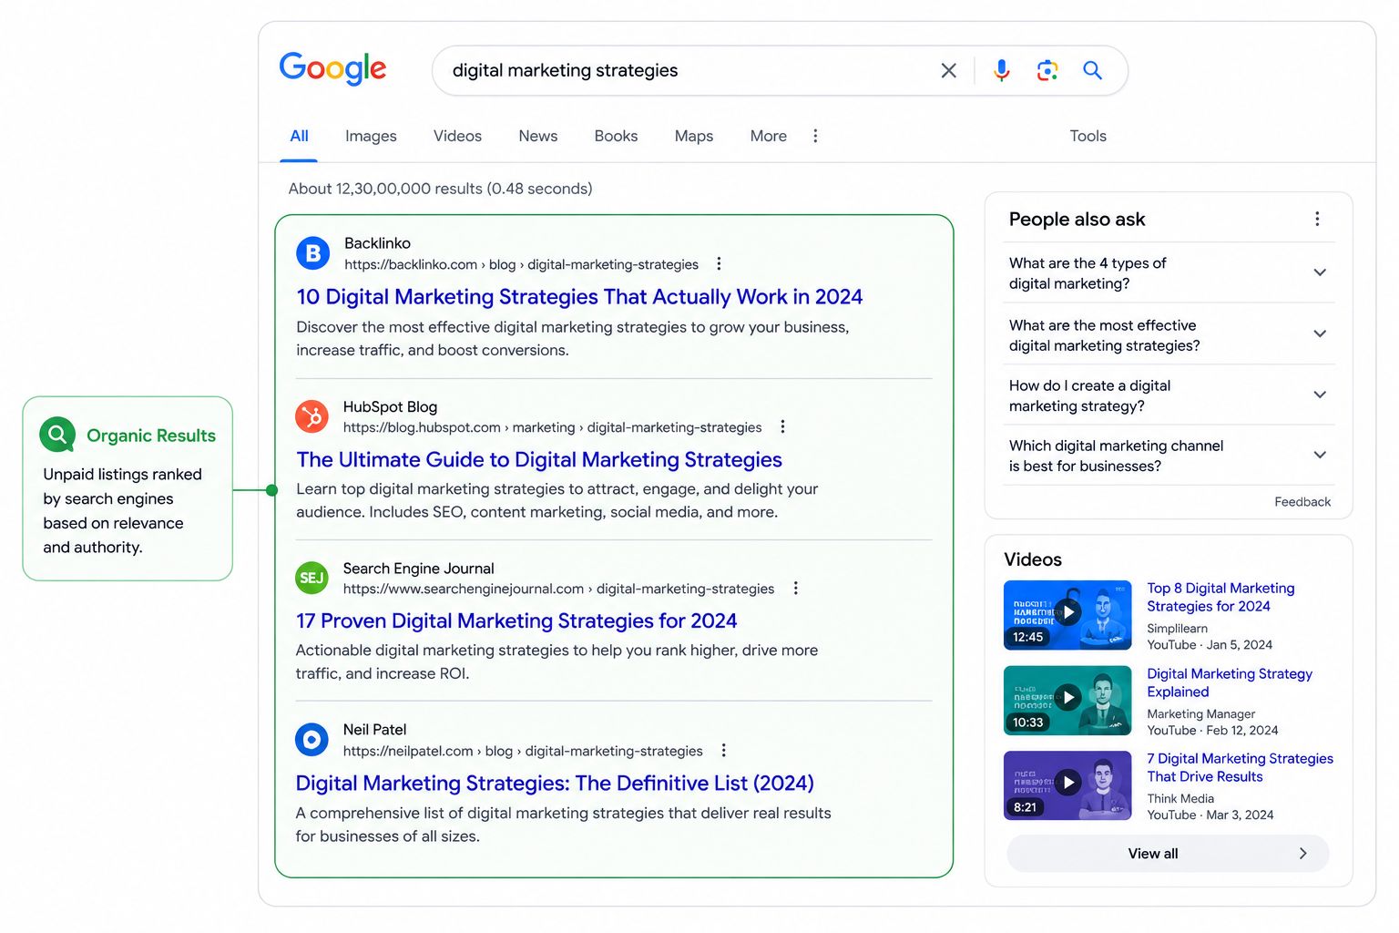Open The Ultimate Guide to Digital Marketing Strategies

click(539, 459)
